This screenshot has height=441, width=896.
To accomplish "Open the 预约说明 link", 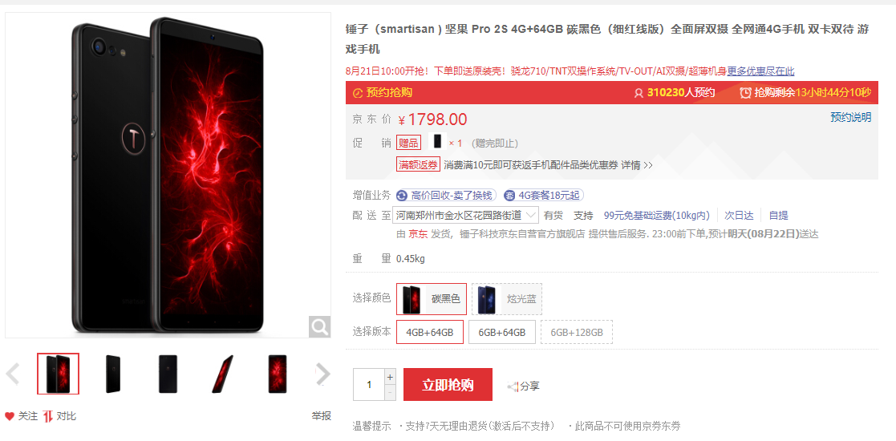I will 851,117.
